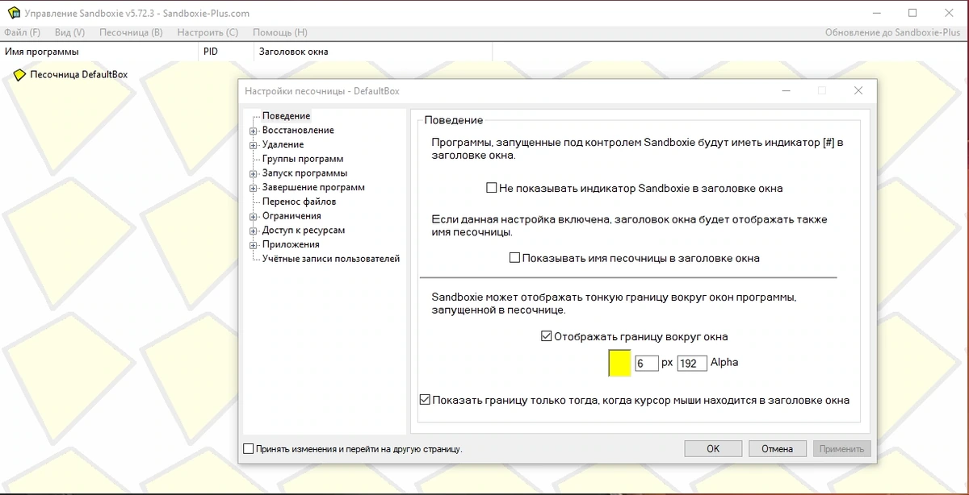969x495 pixels.
Task: Click the border width px field
Action: point(647,364)
